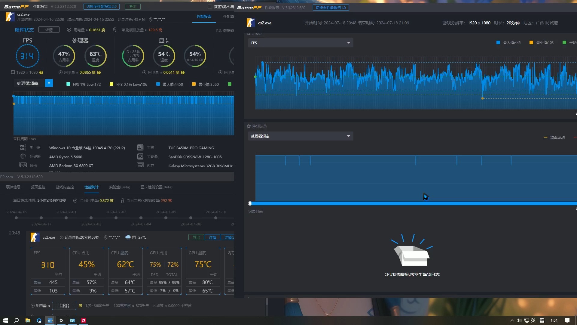Click the location pin icon in 20:48 session row
The image size is (577, 325).
105,237
